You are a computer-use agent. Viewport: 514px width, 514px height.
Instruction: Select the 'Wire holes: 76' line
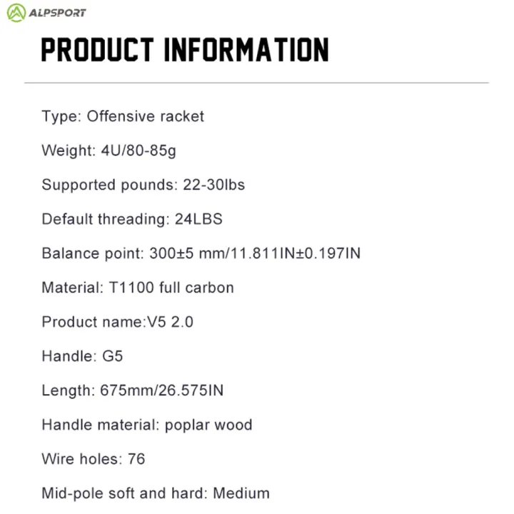[x=94, y=459]
